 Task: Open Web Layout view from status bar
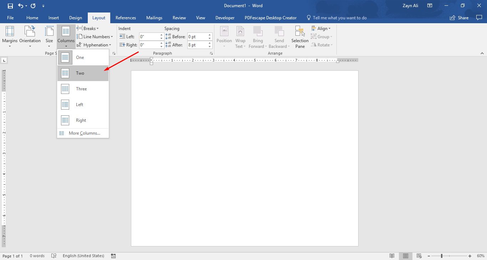(x=419, y=256)
